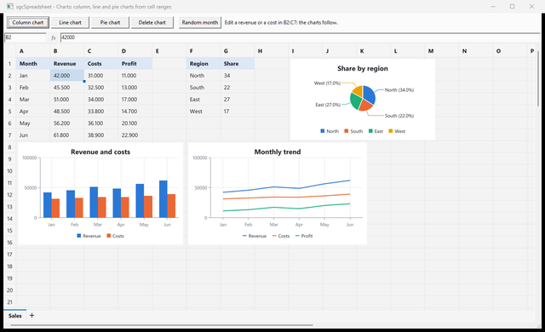Screen dimensions: 545x332
Task: Click the North legend swatch in pie chart
Action: coord(322,131)
